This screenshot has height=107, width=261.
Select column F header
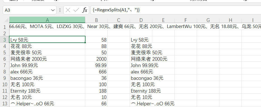[186, 20]
